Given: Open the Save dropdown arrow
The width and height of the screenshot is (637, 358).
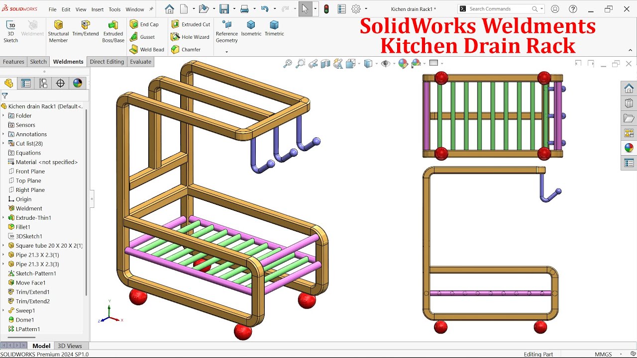Looking at the screenshot, I should coord(234,9).
